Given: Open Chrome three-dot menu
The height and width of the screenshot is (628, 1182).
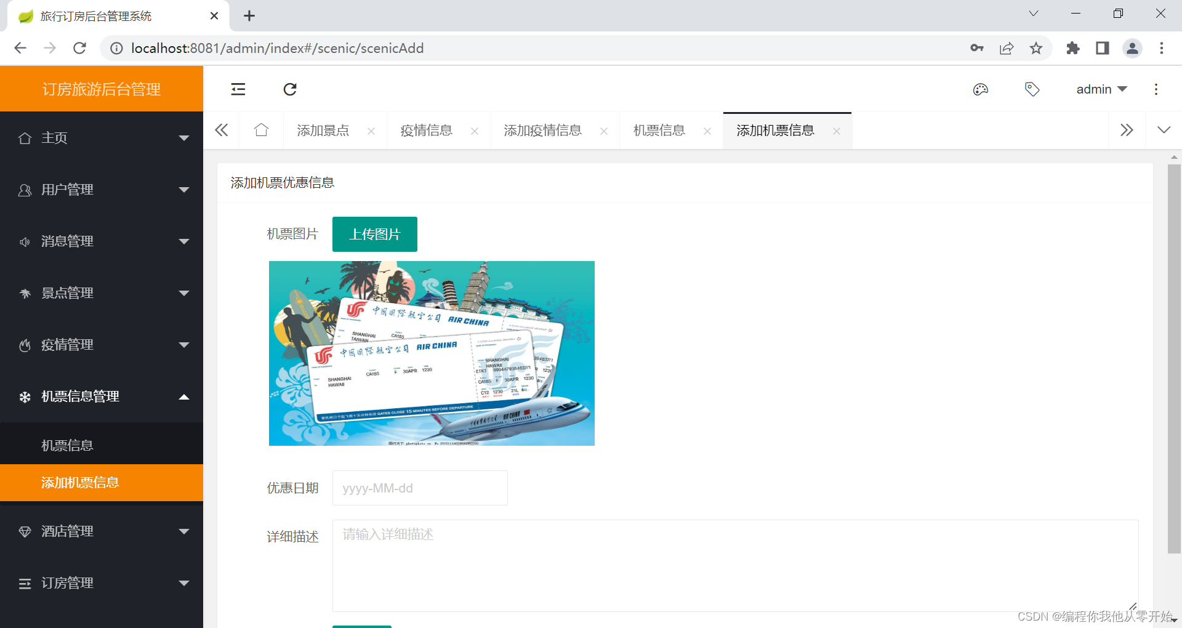Looking at the screenshot, I should 1162,48.
